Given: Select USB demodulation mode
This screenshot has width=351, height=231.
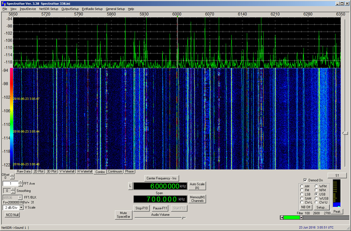Looking at the screenshot, I should (316, 194).
